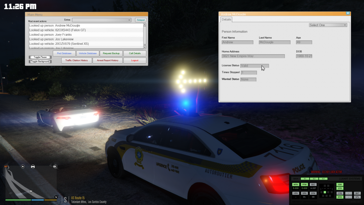Toggle SEC secondary lights indicator

[313, 184]
